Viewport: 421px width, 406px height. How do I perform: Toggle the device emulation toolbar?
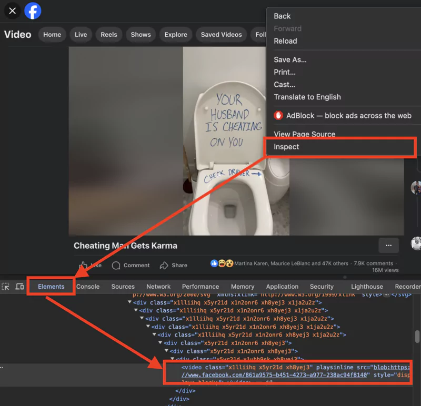pos(19,287)
